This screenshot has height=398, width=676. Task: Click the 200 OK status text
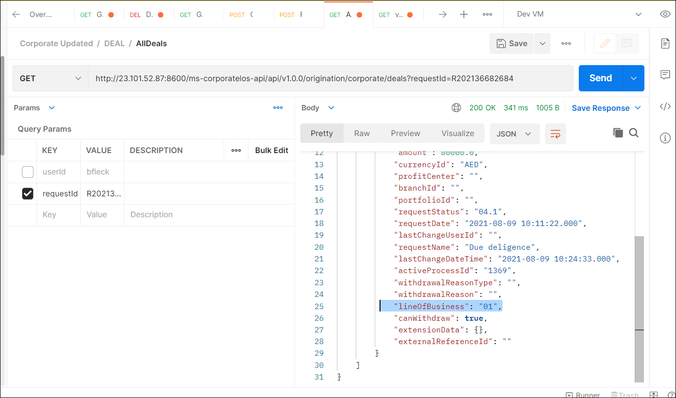click(x=483, y=108)
